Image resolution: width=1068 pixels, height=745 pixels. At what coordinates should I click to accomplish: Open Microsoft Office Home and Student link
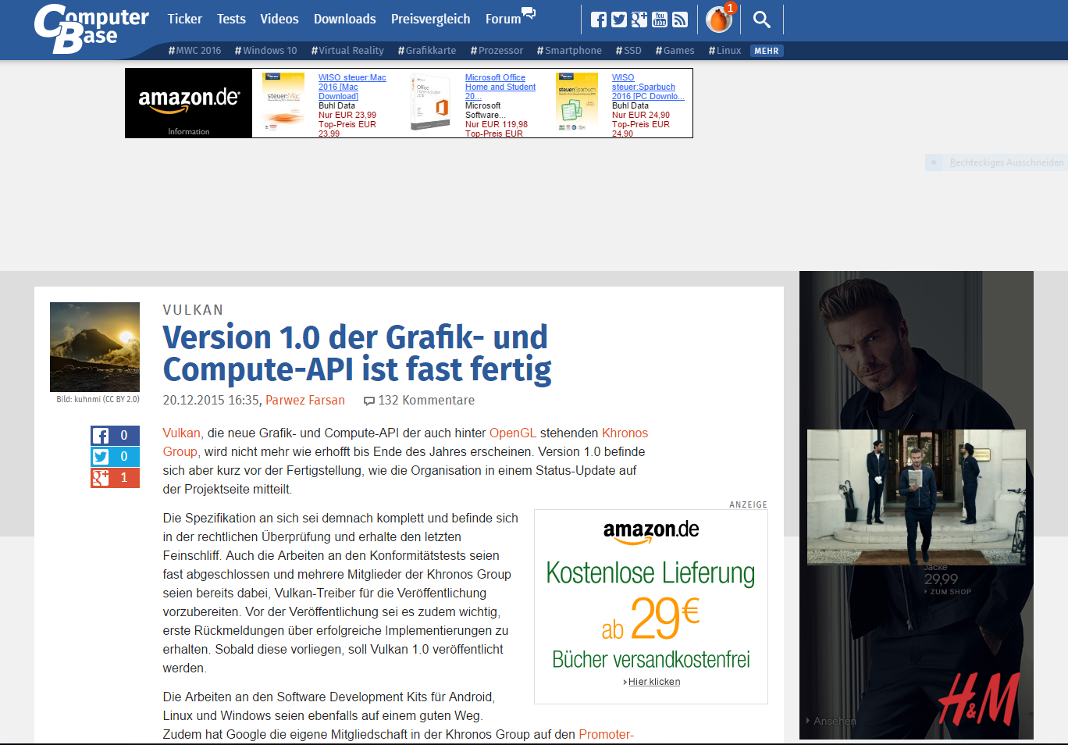point(500,87)
